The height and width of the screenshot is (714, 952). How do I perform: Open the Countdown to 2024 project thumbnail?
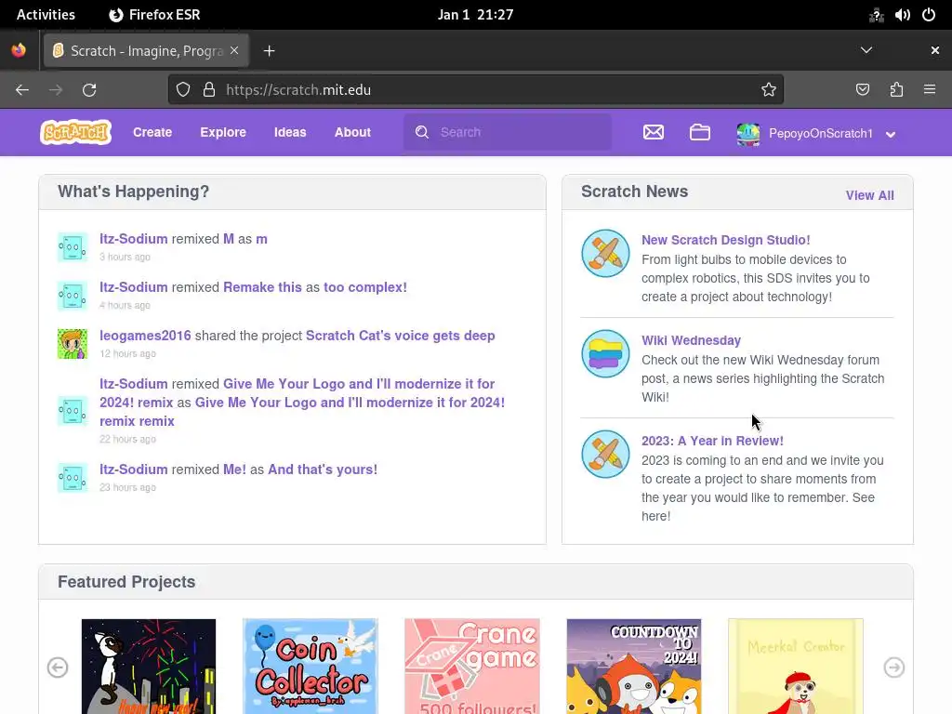[x=634, y=667]
